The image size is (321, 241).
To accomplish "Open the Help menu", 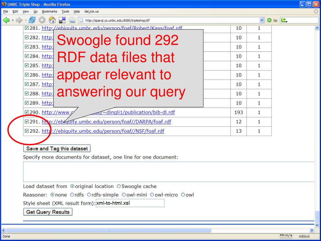I will (x=77, y=12).
